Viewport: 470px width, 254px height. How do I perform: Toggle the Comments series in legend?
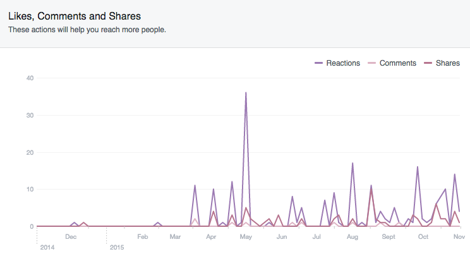tap(397, 63)
